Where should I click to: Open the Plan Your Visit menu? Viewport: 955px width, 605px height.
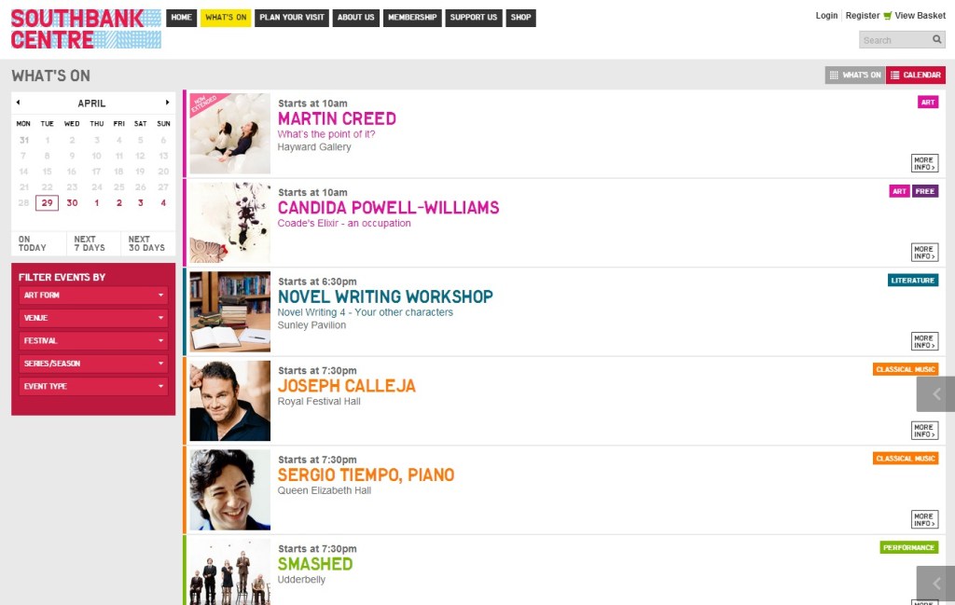292,18
